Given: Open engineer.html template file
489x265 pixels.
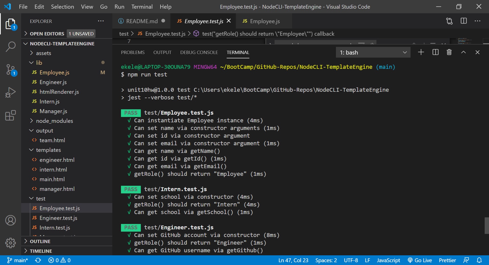Looking at the screenshot, I should pos(67,160).
